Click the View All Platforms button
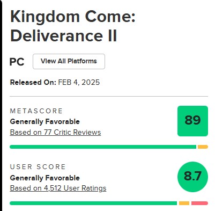Viewport: 215px width, 211px height. 69,61
